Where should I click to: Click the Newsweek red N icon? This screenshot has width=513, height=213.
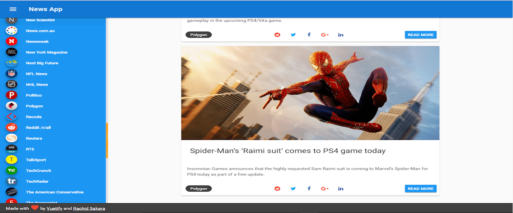click(x=12, y=41)
